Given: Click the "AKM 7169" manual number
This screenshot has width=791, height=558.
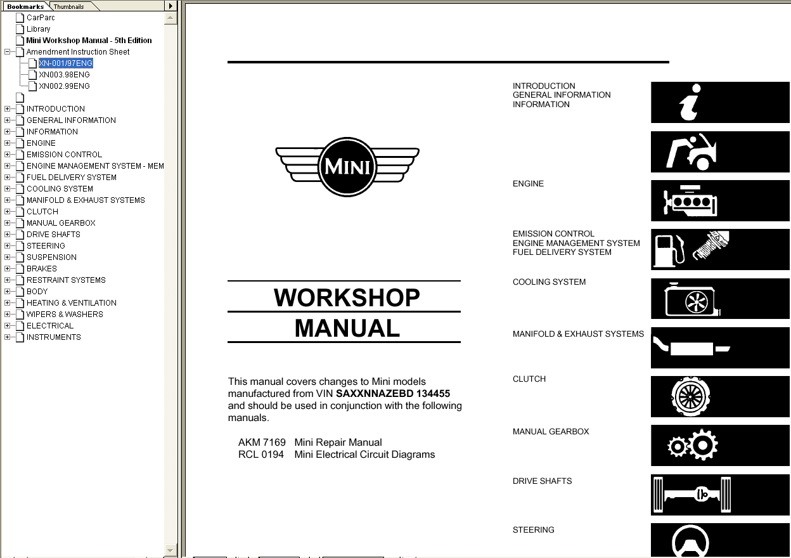Looking at the screenshot, I should [262, 443].
